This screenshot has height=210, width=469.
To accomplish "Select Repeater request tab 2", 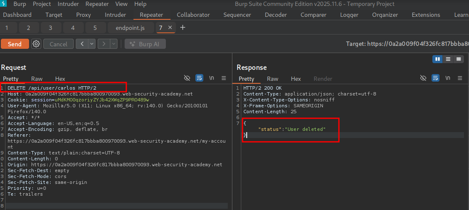I will pos(29,28).
